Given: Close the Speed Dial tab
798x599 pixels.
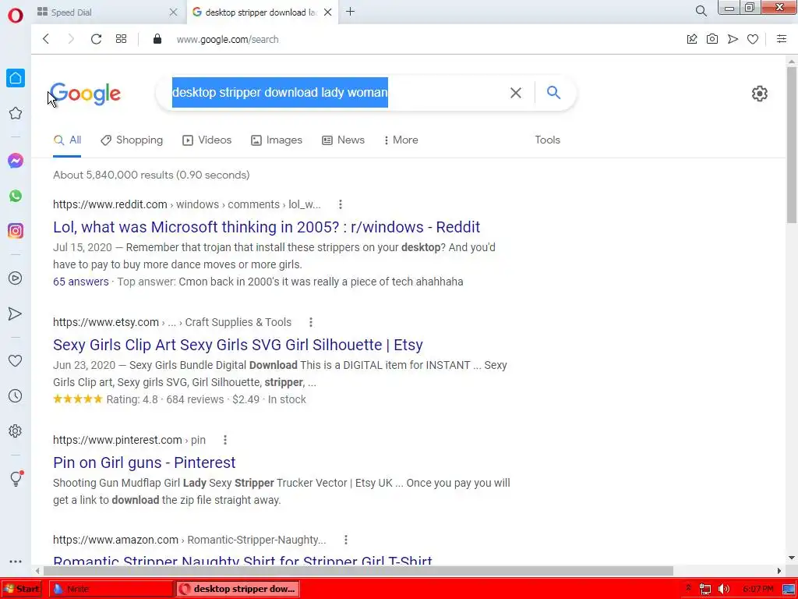Looking at the screenshot, I should 173,12.
